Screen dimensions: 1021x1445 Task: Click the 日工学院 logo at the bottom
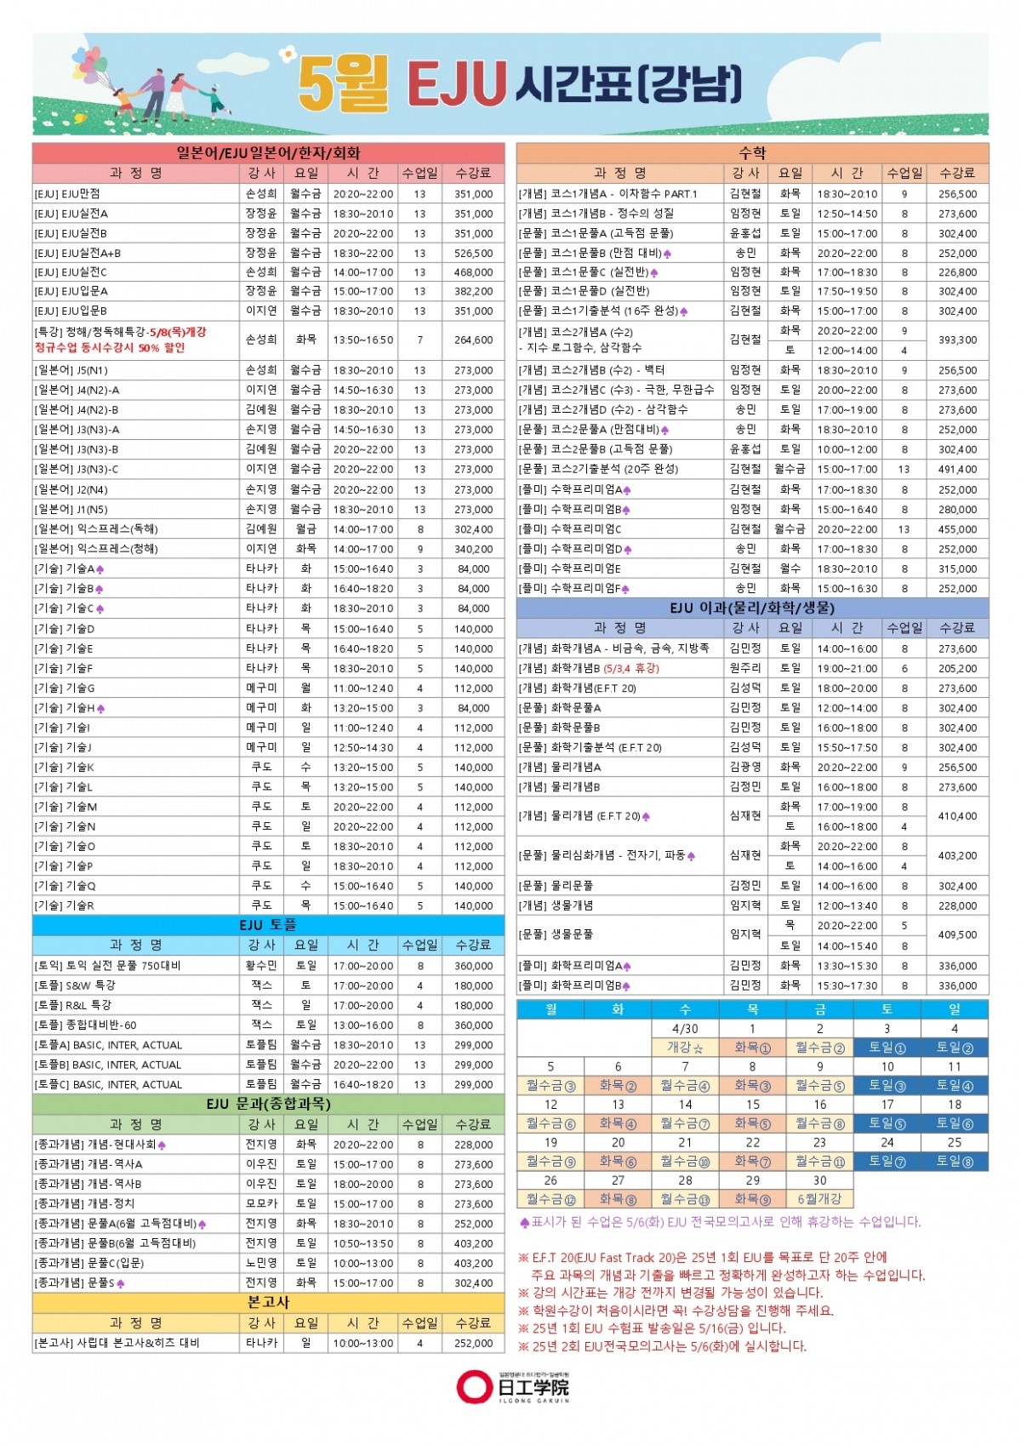pos(513,1387)
